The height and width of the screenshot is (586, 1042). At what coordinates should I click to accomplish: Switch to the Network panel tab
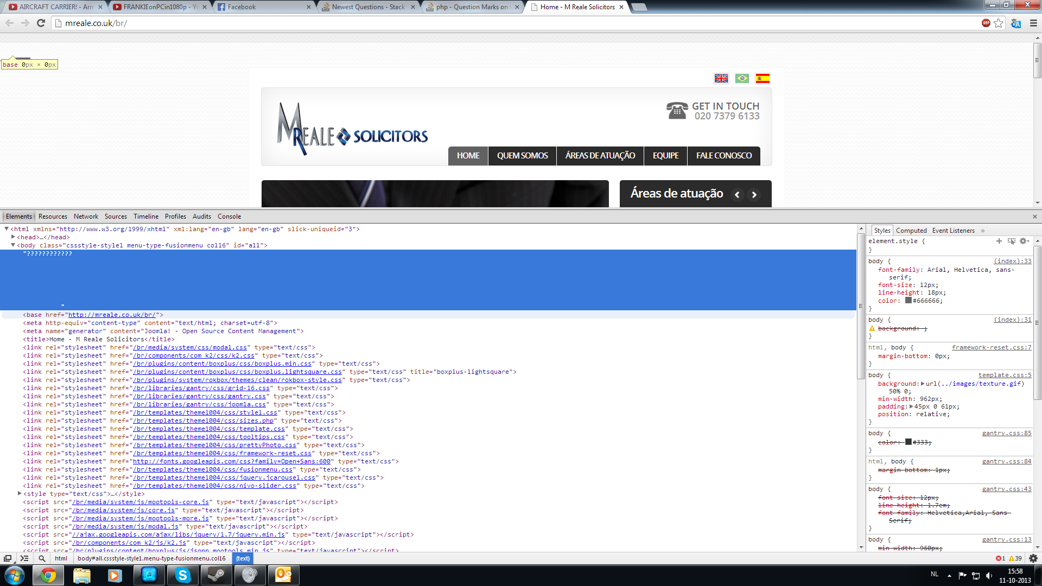click(x=86, y=216)
